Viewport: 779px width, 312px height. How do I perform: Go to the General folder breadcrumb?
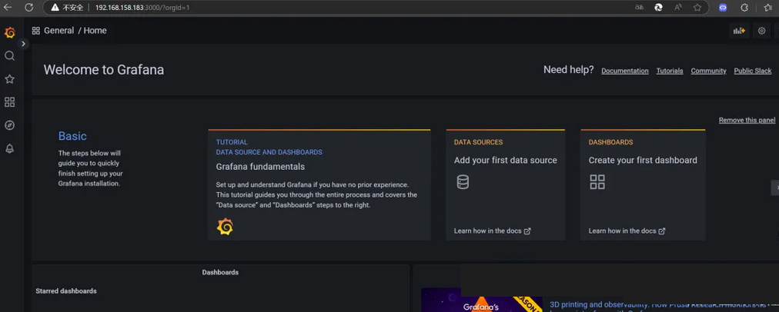pyautogui.click(x=59, y=30)
